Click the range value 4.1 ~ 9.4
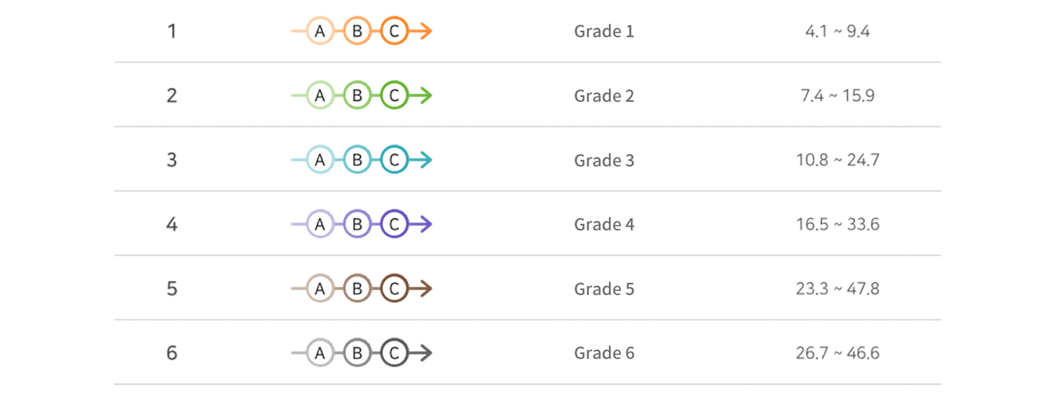Image resolution: width=1053 pixels, height=394 pixels. 837,32
